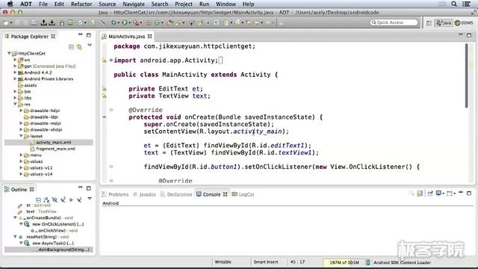The height and width of the screenshot is (269, 478).
Task: Collapse all nodes in Outline toolbar
Action: [x=38, y=200]
